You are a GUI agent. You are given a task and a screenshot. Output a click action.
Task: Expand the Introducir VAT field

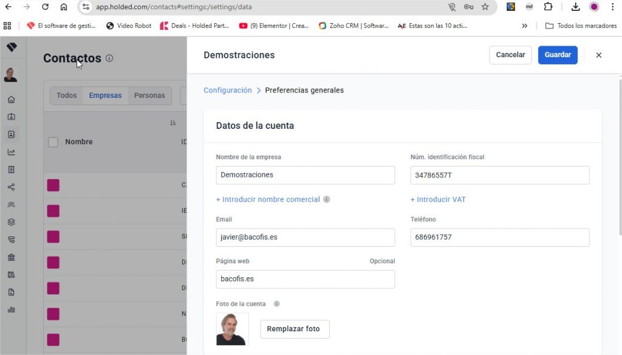(x=438, y=199)
